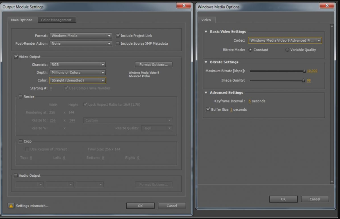Click the Buffer Size value 1
Viewport: 340px width, 219px height.
pos(231,110)
